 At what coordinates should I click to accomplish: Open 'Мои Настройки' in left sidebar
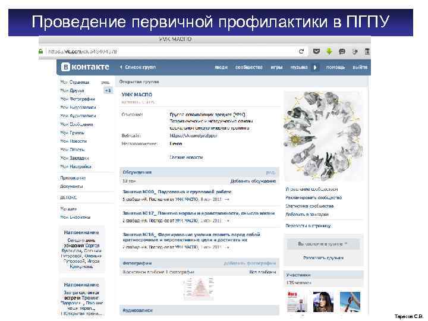(x=75, y=166)
